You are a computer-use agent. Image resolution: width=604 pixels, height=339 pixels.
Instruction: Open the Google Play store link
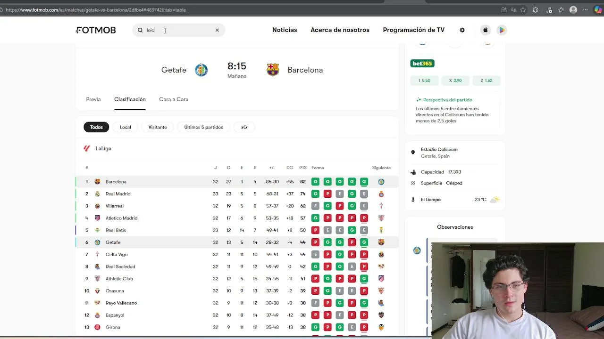[502, 30]
